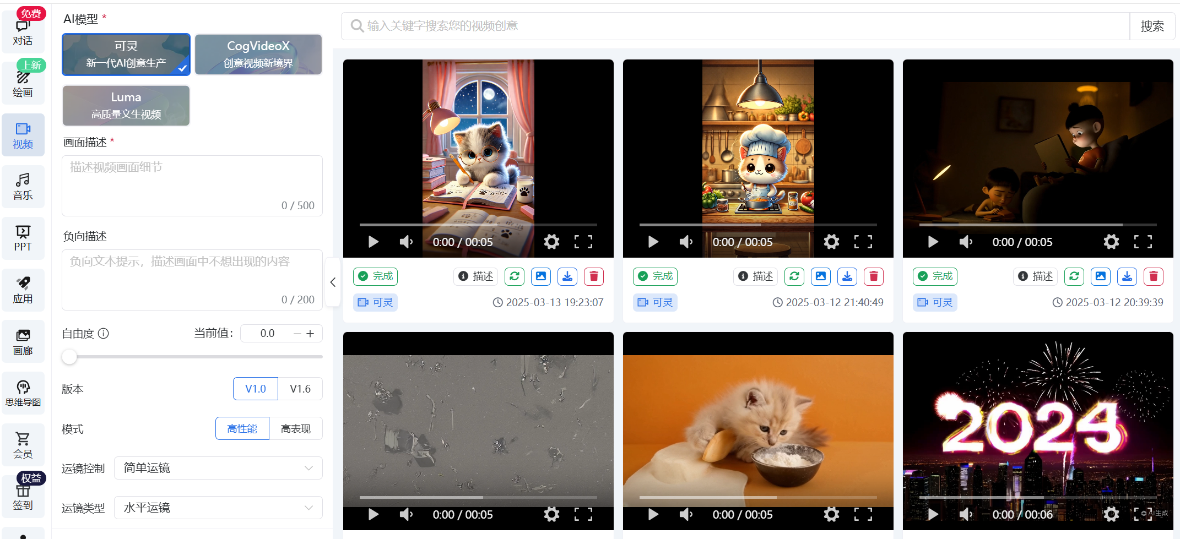Select version V1.0
The height and width of the screenshot is (539, 1180).
(x=256, y=389)
